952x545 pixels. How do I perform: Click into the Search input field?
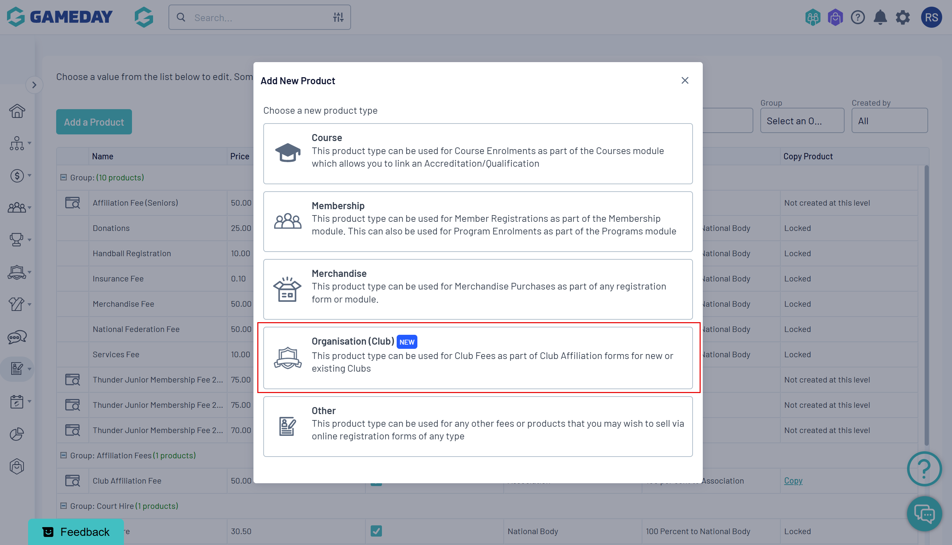pyautogui.click(x=258, y=18)
